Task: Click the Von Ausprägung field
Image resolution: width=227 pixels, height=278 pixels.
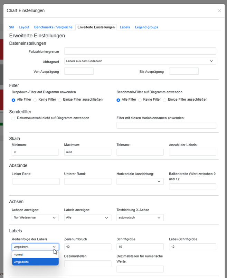Action: tap(79, 71)
